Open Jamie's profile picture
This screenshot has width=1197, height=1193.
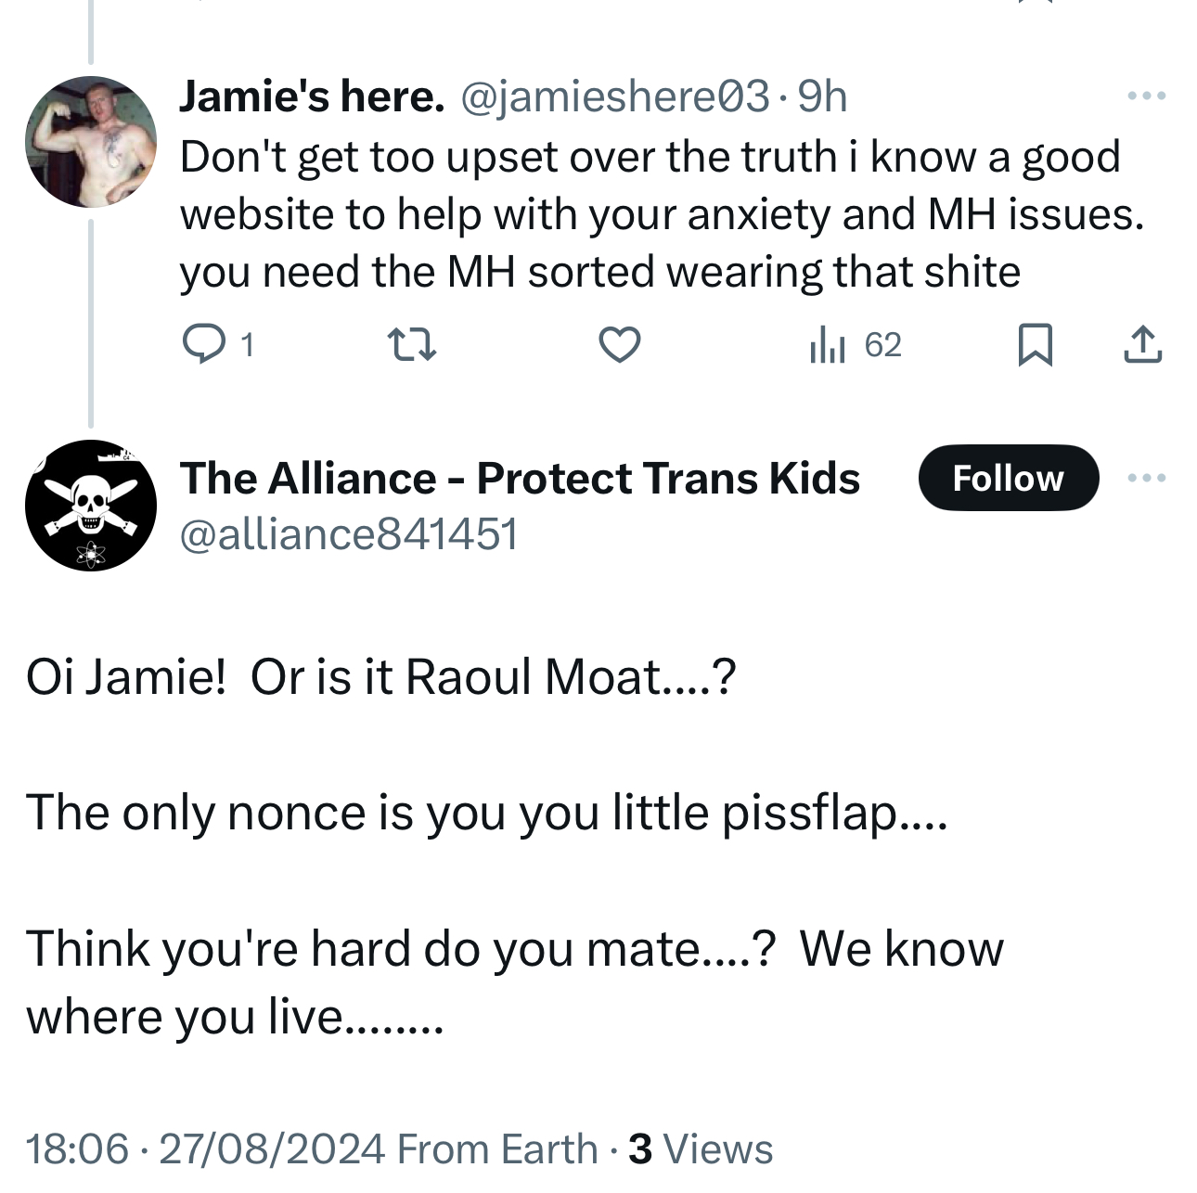91,141
